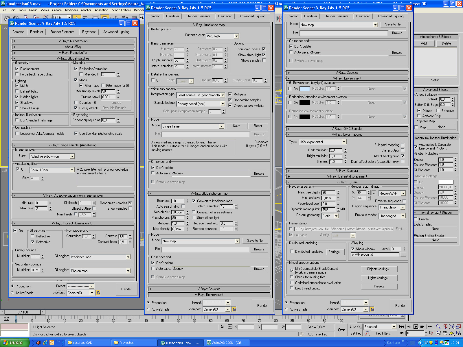
Task: Step back to the previous frame
Action: pyautogui.click(x=409, y=326)
